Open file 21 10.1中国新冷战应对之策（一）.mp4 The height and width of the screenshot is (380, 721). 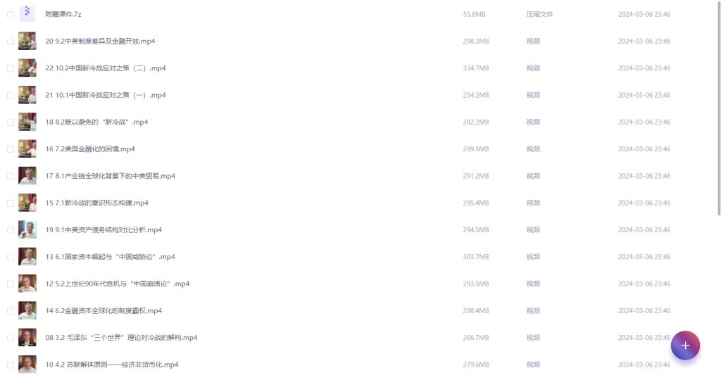click(x=106, y=95)
